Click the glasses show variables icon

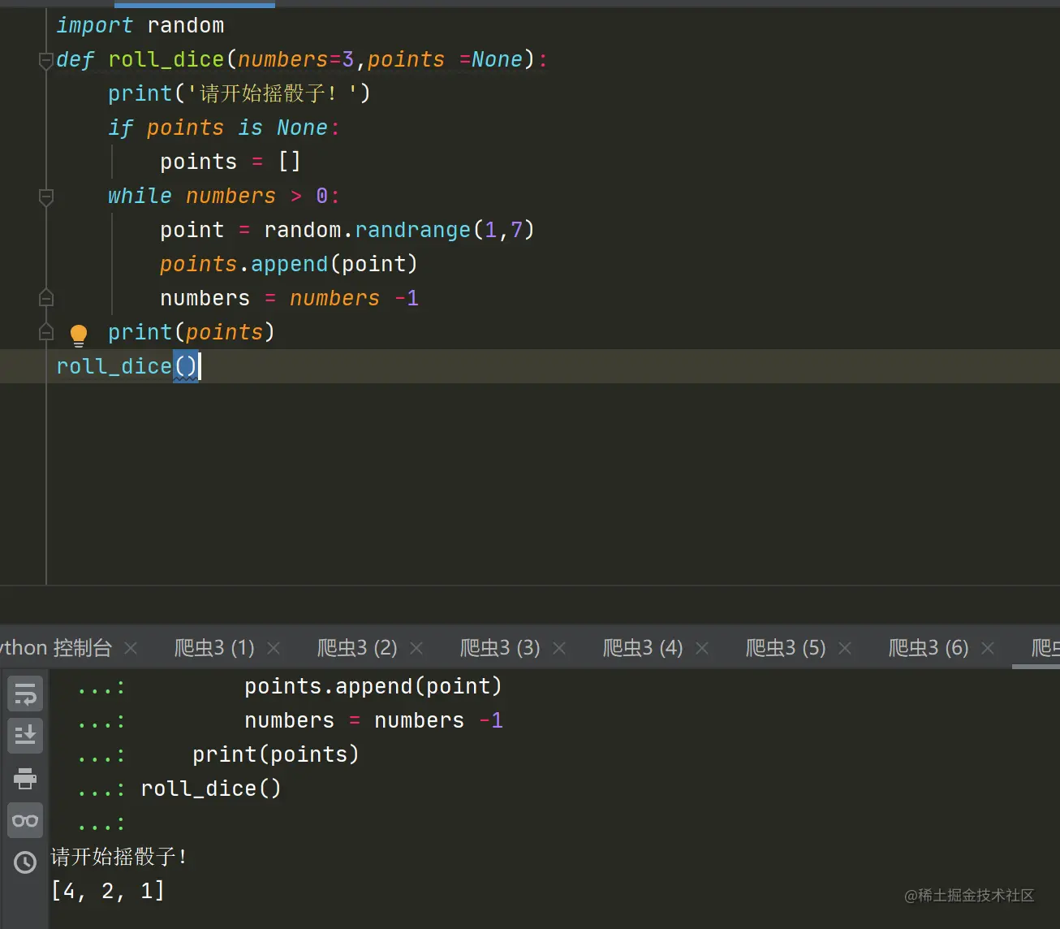25,820
